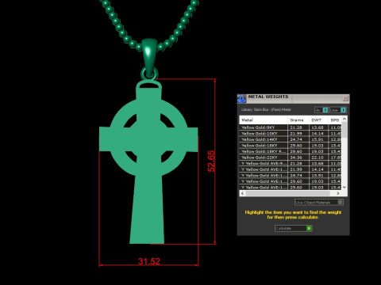Viewport: 381px width, 285px height.
Task: Sort table by Grams column header
Action: tap(298, 120)
